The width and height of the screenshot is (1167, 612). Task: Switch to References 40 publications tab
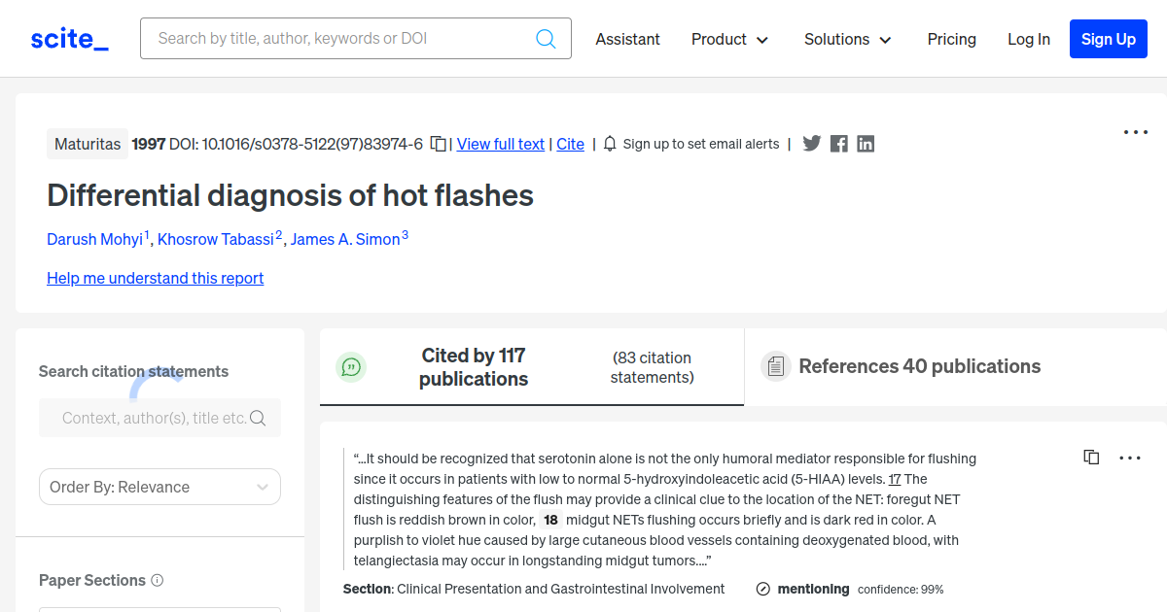919,366
